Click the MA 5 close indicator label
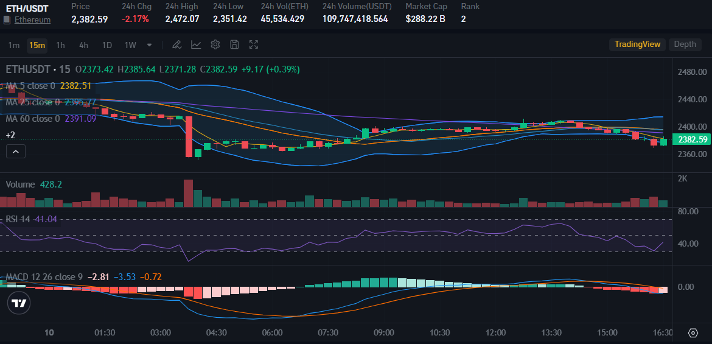Screen dimensions: 712x344 30,85
